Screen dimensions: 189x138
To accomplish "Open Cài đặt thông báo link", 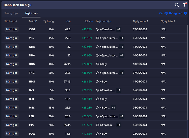I will point(171,13).
